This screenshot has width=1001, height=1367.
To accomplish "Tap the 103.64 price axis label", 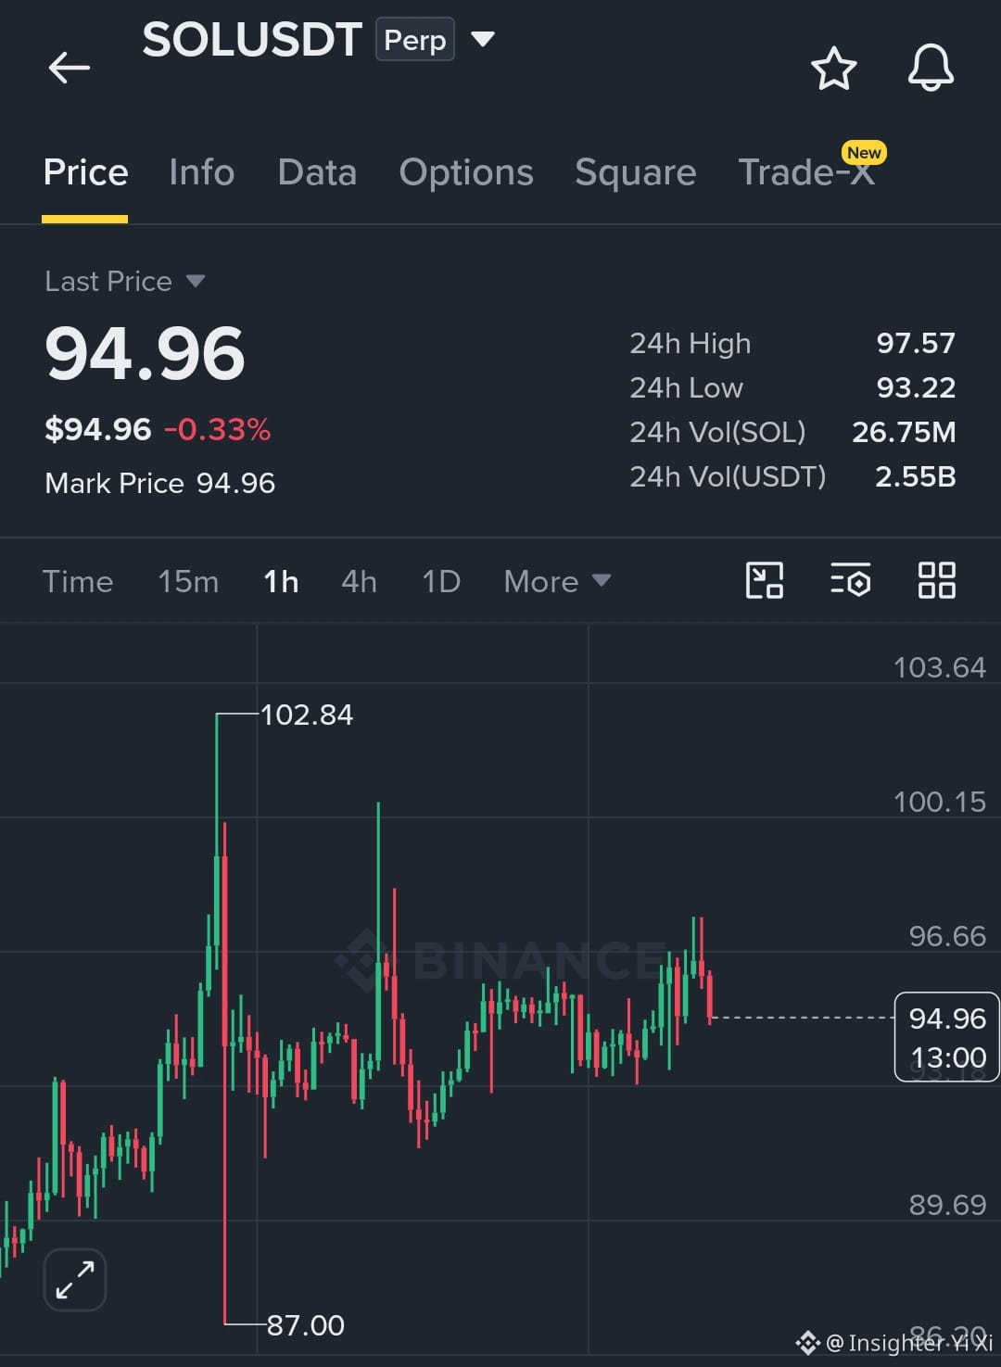I will pyautogui.click(x=940, y=667).
